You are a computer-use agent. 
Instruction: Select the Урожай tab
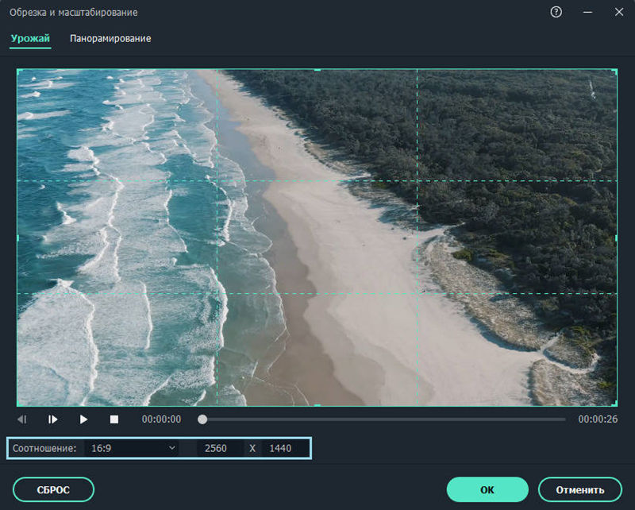pos(30,38)
